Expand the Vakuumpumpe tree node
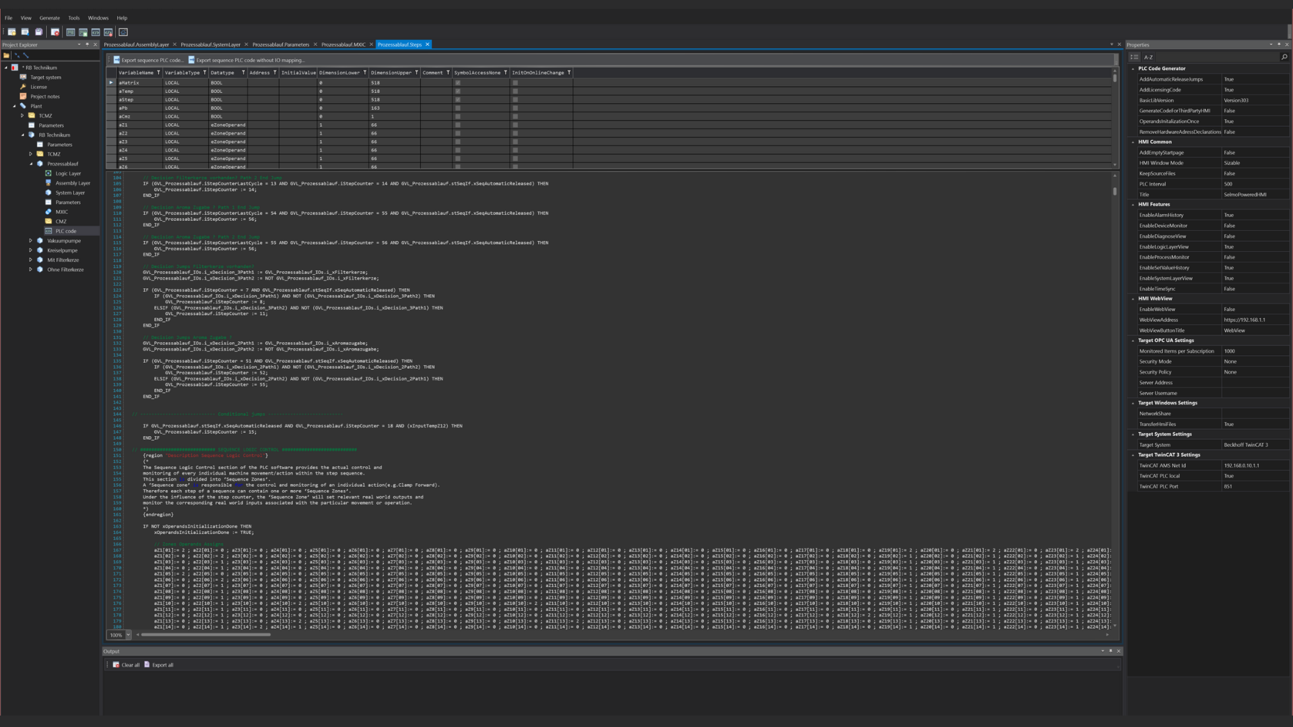The height and width of the screenshot is (727, 1293). pyautogui.click(x=31, y=240)
